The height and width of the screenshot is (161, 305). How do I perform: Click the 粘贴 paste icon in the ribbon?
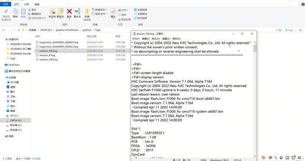pyautogui.click(x=23, y=13)
